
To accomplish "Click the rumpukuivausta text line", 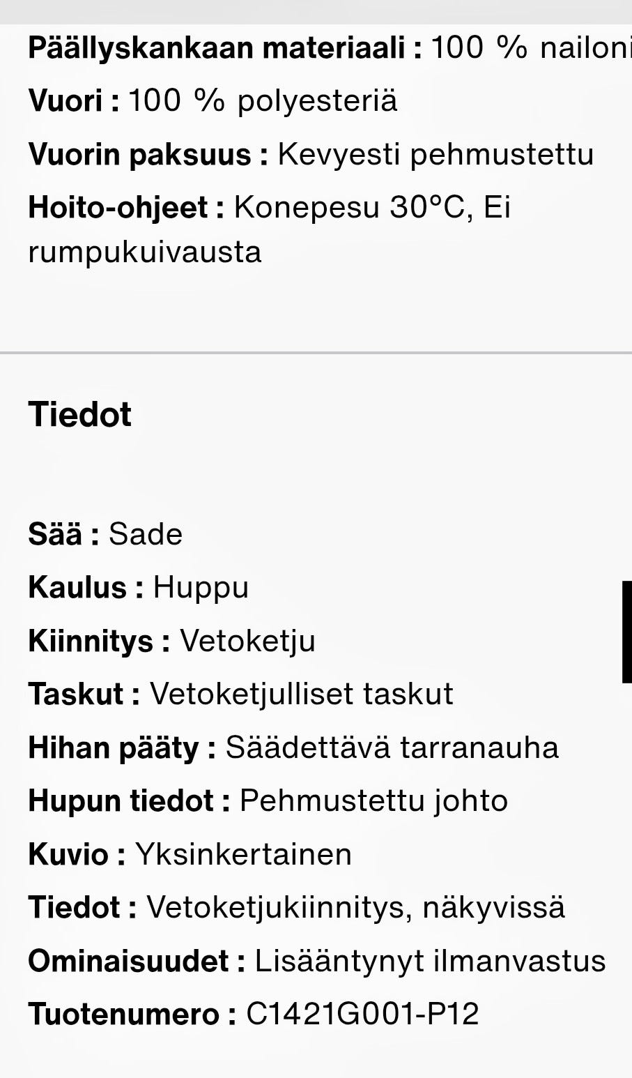I will click(x=145, y=252).
